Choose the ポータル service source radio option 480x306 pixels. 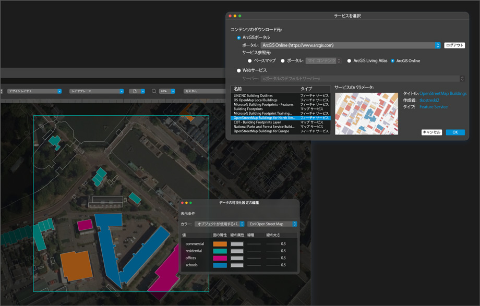283,61
